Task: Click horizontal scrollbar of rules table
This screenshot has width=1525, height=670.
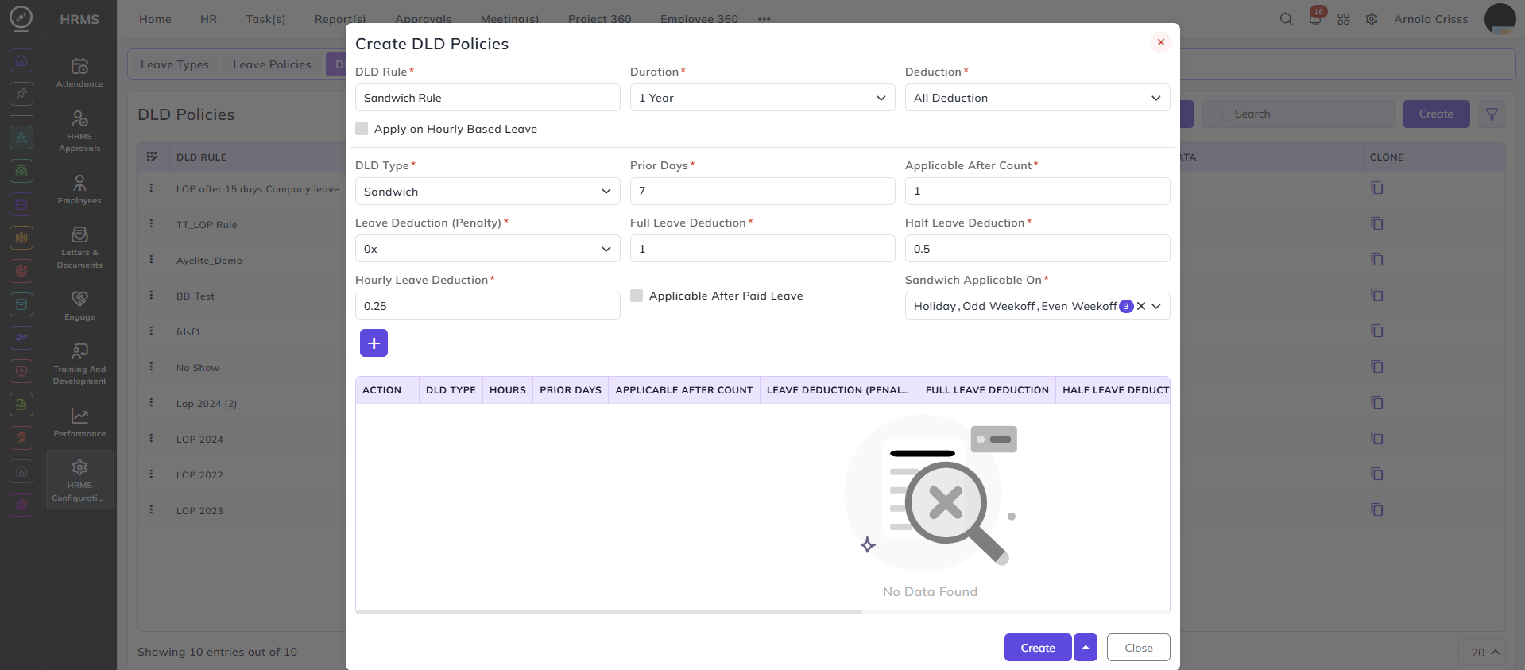Action: (609, 611)
